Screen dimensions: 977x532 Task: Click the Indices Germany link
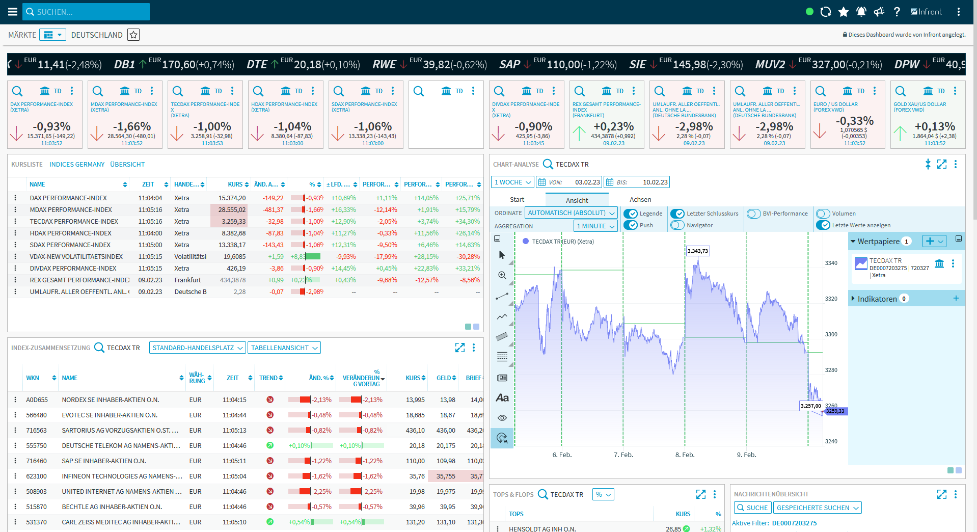pos(77,165)
